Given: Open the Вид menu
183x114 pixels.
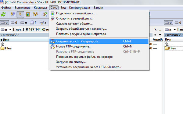Looking at the screenshot, I should pos(63,8).
